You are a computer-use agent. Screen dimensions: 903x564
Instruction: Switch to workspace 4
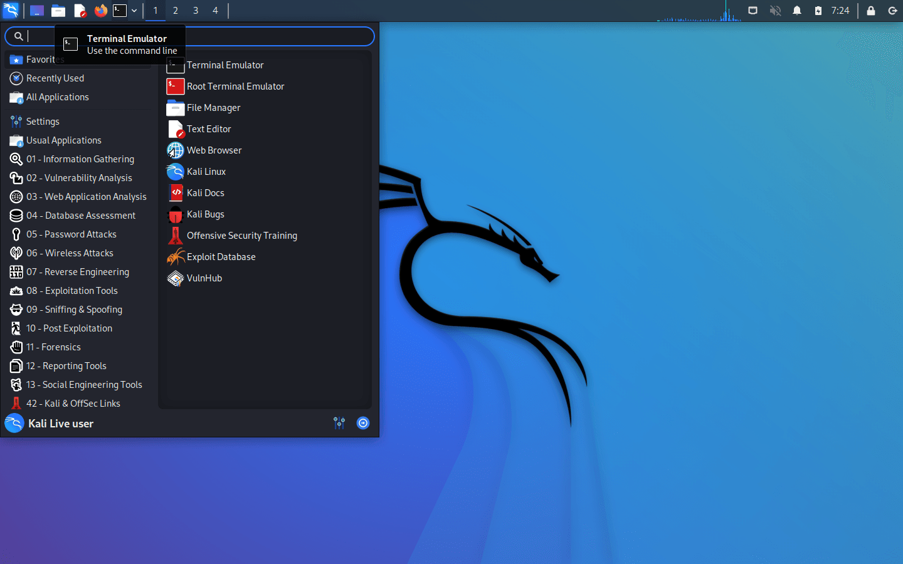pos(215,11)
